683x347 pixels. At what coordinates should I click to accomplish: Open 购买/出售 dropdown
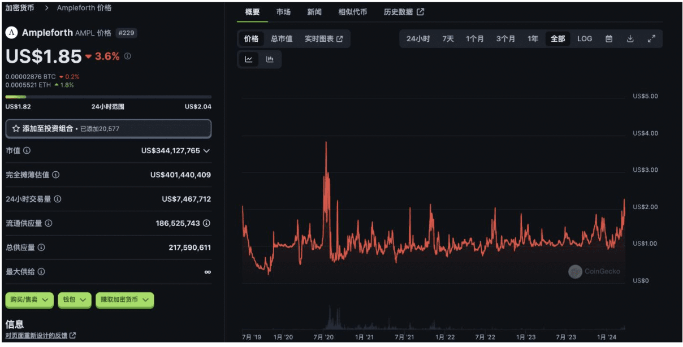tap(29, 300)
